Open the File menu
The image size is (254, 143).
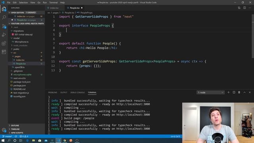pyautogui.click(x=9, y=2)
